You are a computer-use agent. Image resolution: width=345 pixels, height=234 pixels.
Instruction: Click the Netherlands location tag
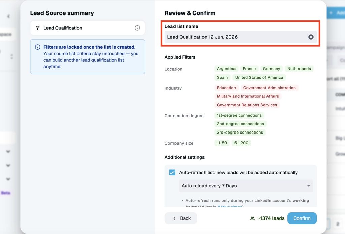coord(299,69)
